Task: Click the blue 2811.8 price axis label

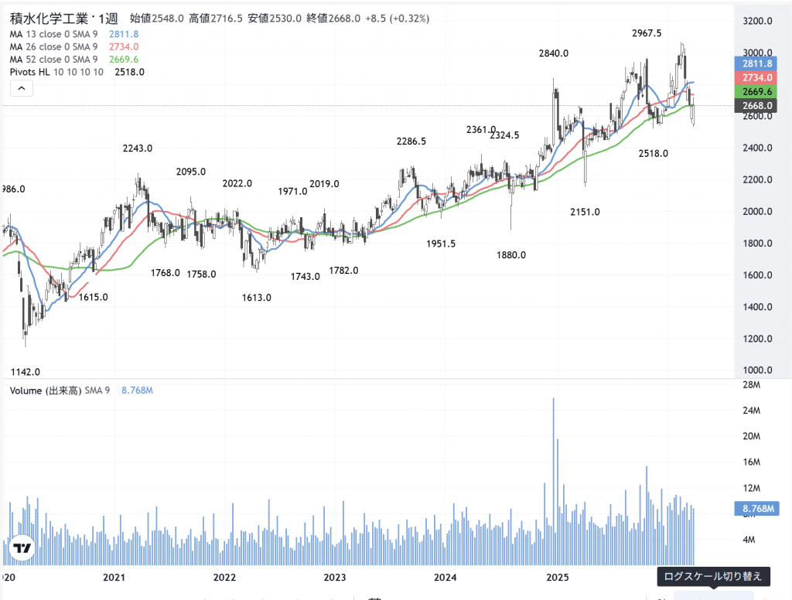Action: 754,64
